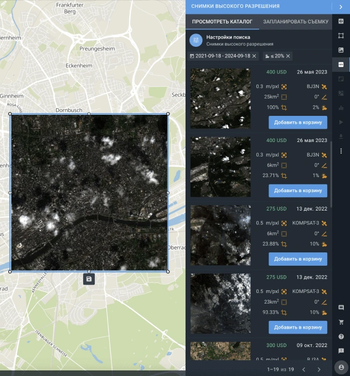
Task: Open the 25km² BJ3N scene thumbnail
Action: 221,99
